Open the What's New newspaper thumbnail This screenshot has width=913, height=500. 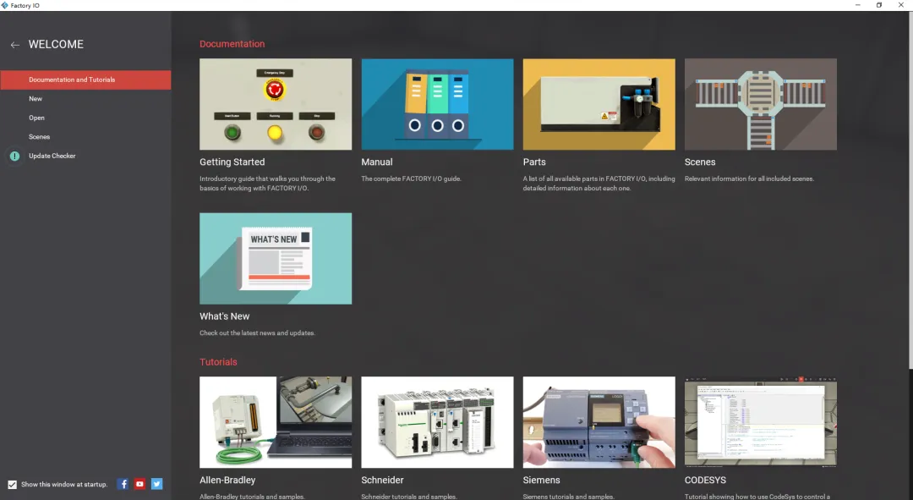[276, 258]
